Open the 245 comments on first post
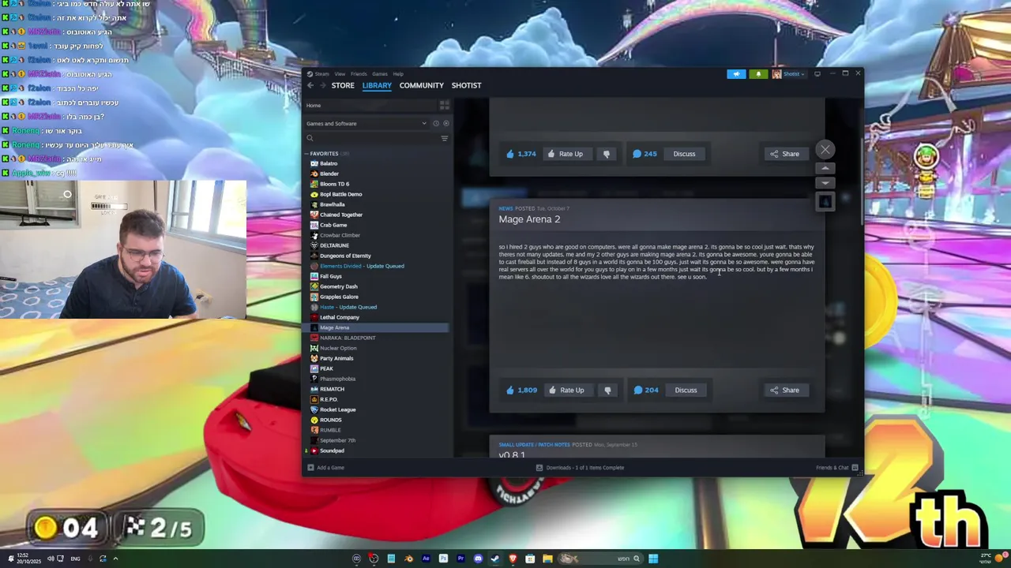 [x=645, y=154]
